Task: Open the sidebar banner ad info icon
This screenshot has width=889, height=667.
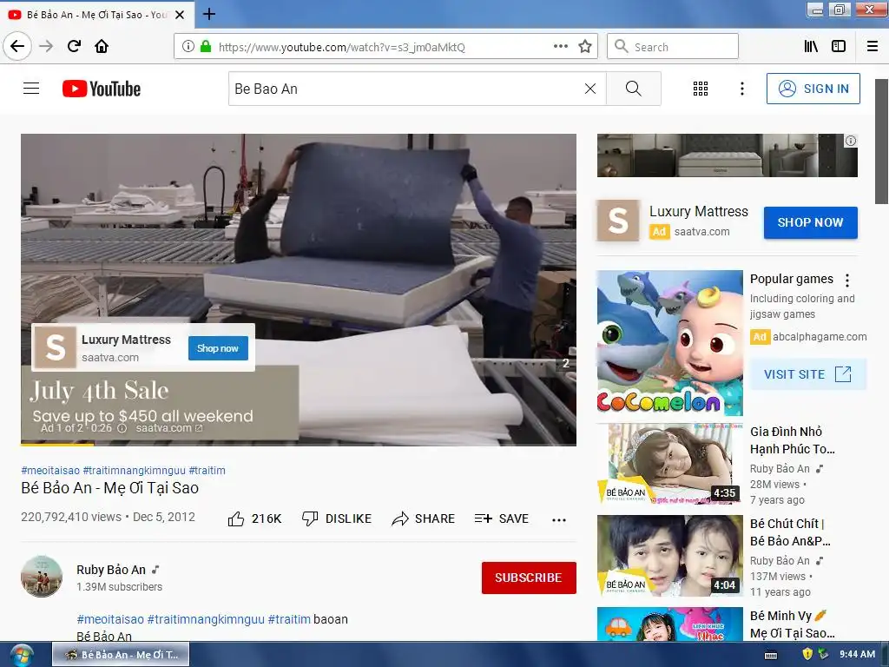Action: point(851,141)
